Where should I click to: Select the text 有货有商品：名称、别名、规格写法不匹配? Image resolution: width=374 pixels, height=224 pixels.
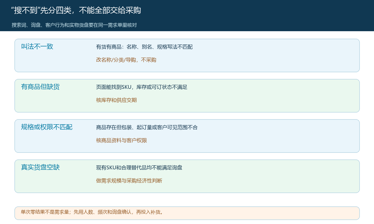click(144, 47)
